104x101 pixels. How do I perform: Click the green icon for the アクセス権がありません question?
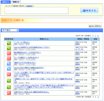click(x=9, y=87)
